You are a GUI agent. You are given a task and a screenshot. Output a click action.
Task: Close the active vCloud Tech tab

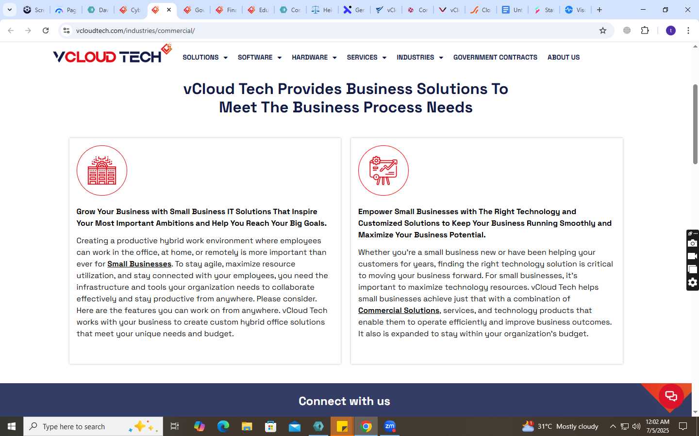pyautogui.click(x=169, y=10)
